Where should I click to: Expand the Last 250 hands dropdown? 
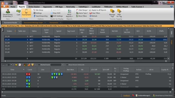[11, 65]
